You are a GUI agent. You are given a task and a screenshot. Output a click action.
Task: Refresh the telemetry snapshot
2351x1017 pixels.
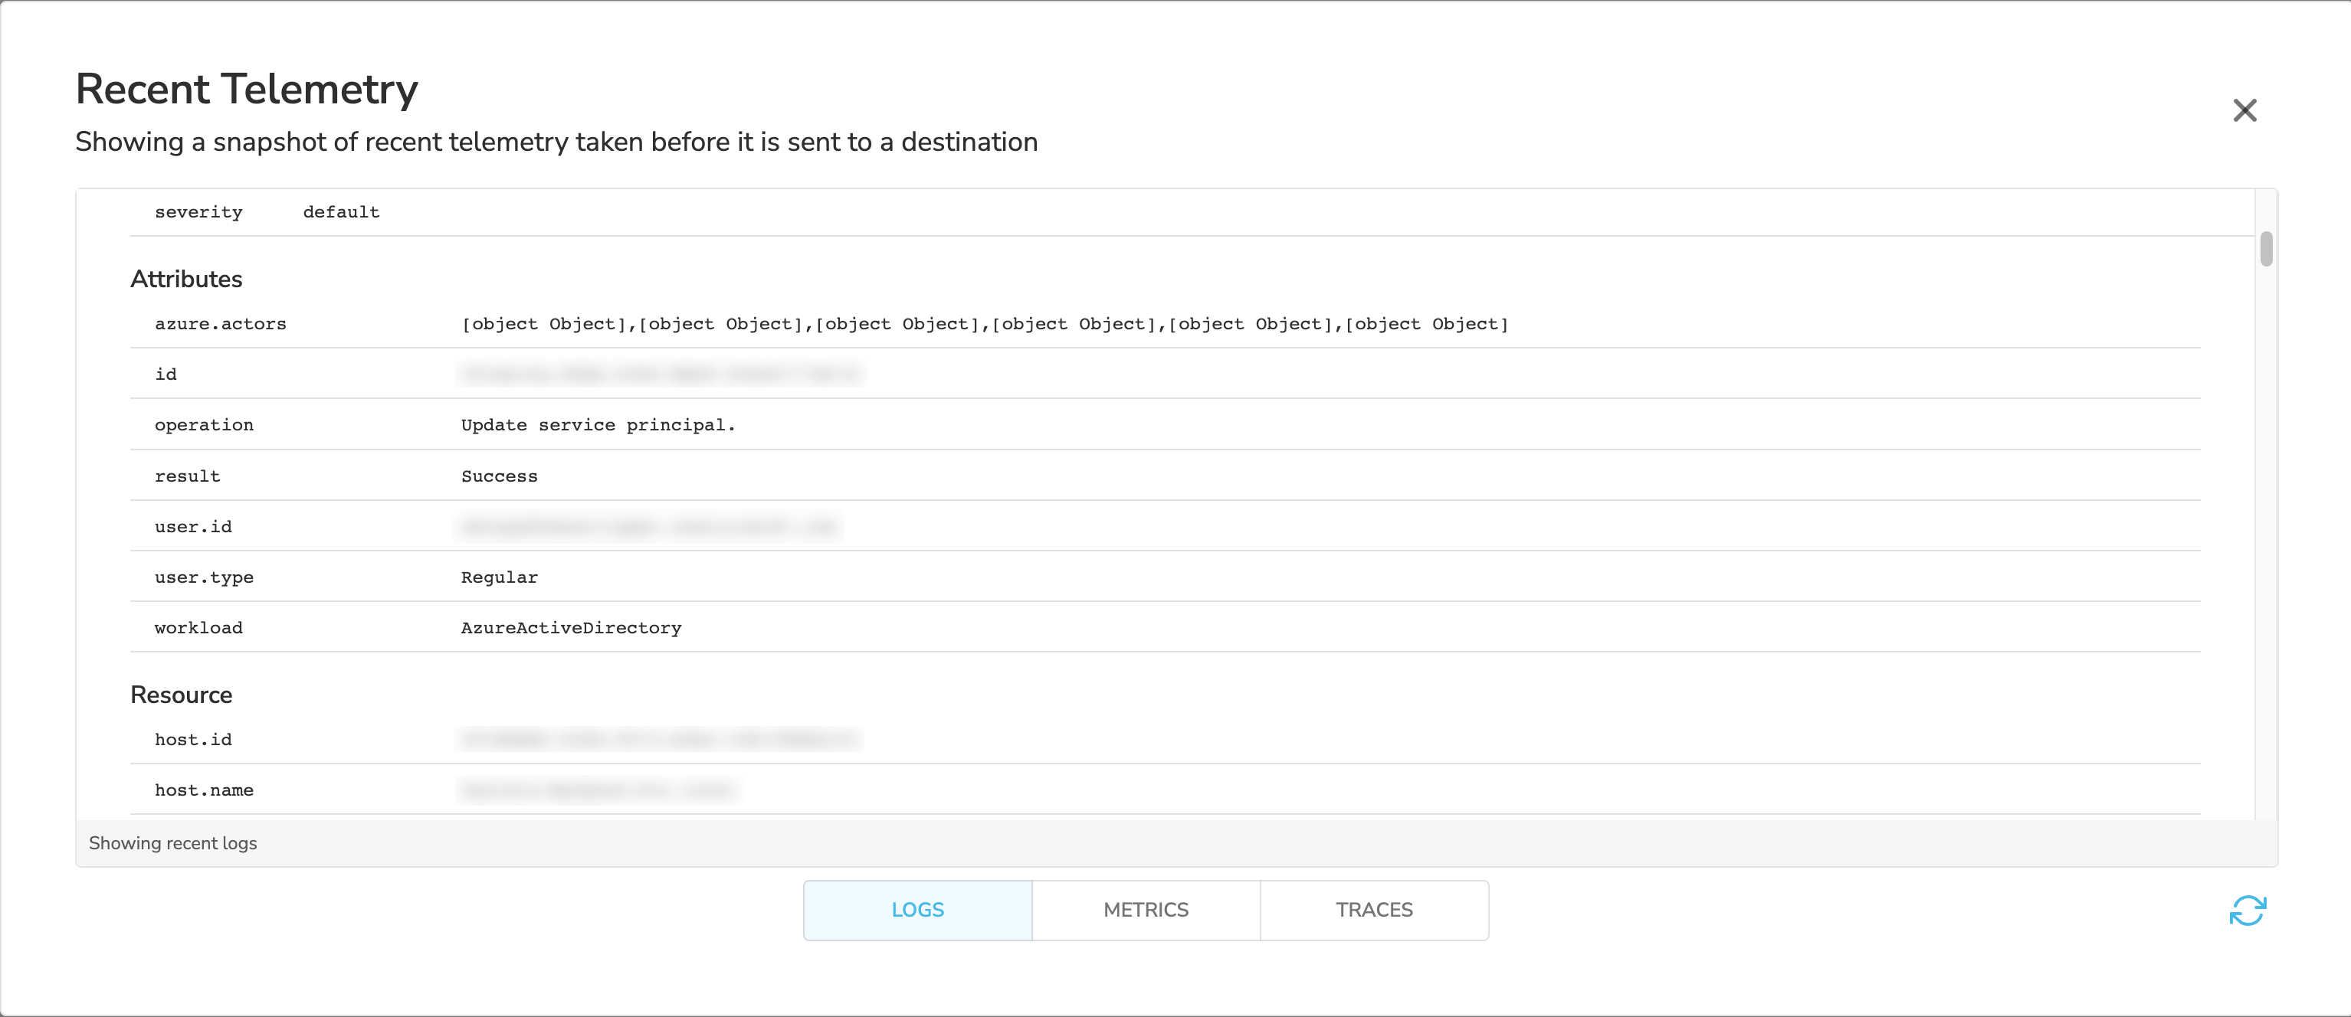(x=2247, y=911)
